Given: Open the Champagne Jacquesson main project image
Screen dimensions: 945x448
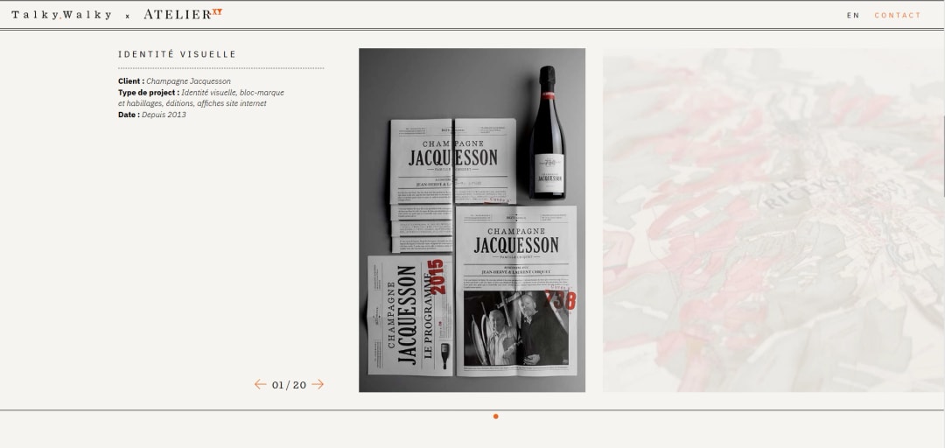Looking at the screenshot, I should click(472, 220).
